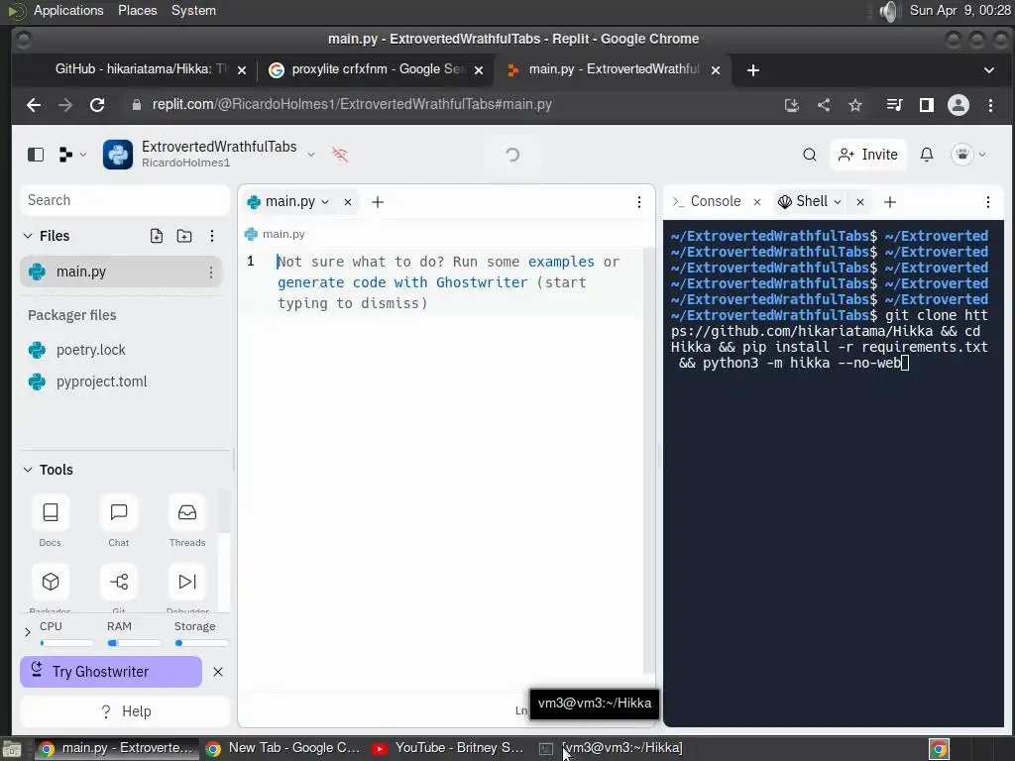Bookmark this page with the star icon
The image size is (1015, 761).
coord(855,105)
